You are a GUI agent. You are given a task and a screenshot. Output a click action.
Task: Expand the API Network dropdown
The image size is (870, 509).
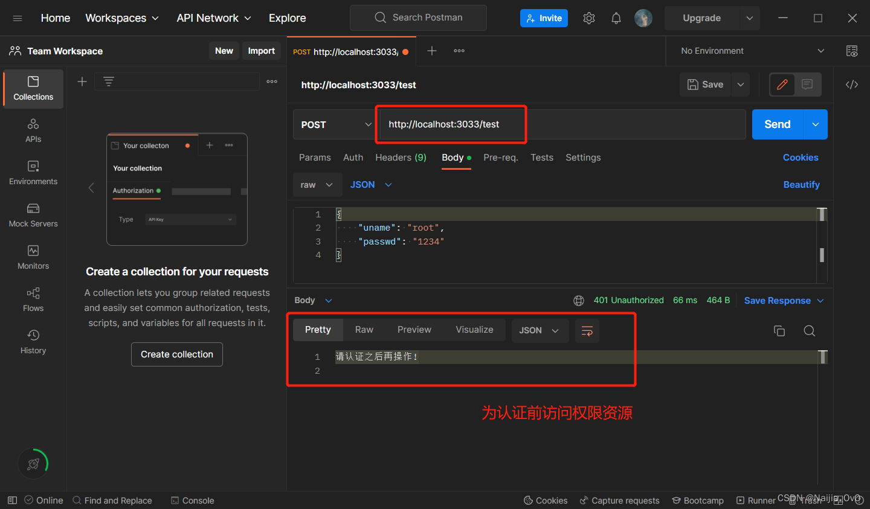(x=214, y=18)
